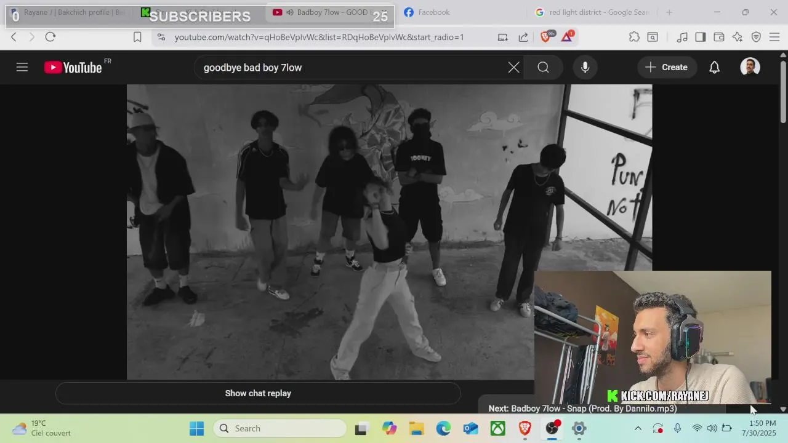Expand hidden system tray icons chevron

(638, 428)
